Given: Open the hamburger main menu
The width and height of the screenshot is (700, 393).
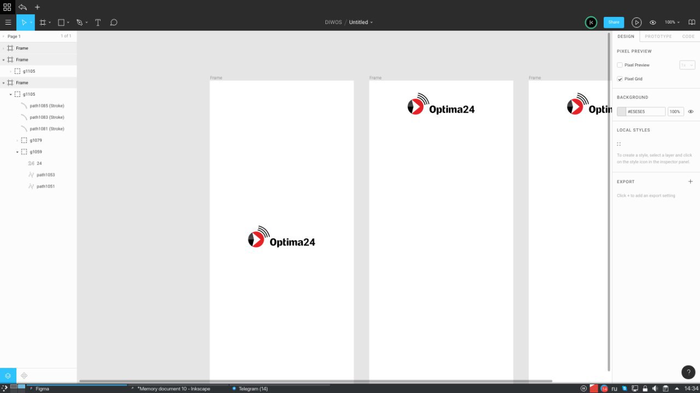Looking at the screenshot, I should coord(8,22).
